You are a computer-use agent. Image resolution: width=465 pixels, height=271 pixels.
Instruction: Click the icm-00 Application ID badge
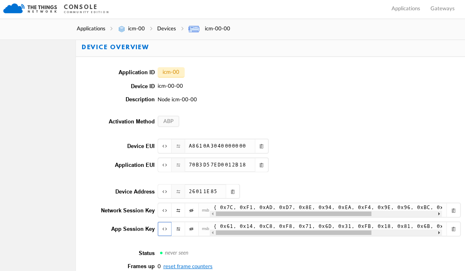click(x=171, y=72)
